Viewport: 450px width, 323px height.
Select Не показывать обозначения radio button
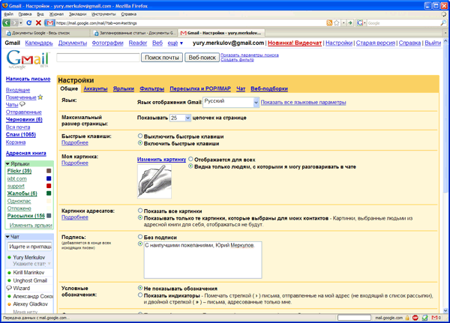(140, 288)
